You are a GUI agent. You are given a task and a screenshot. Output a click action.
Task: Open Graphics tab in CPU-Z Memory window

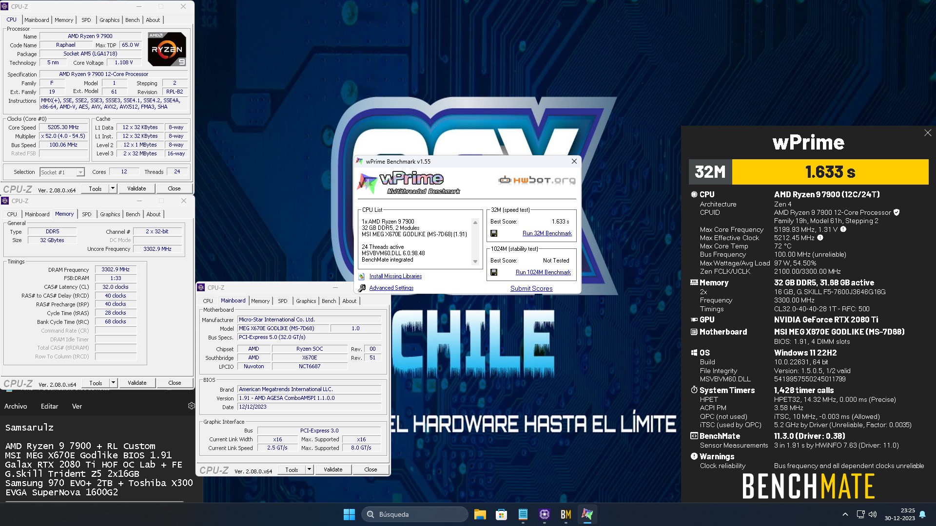pyautogui.click(x=110, y=214)
